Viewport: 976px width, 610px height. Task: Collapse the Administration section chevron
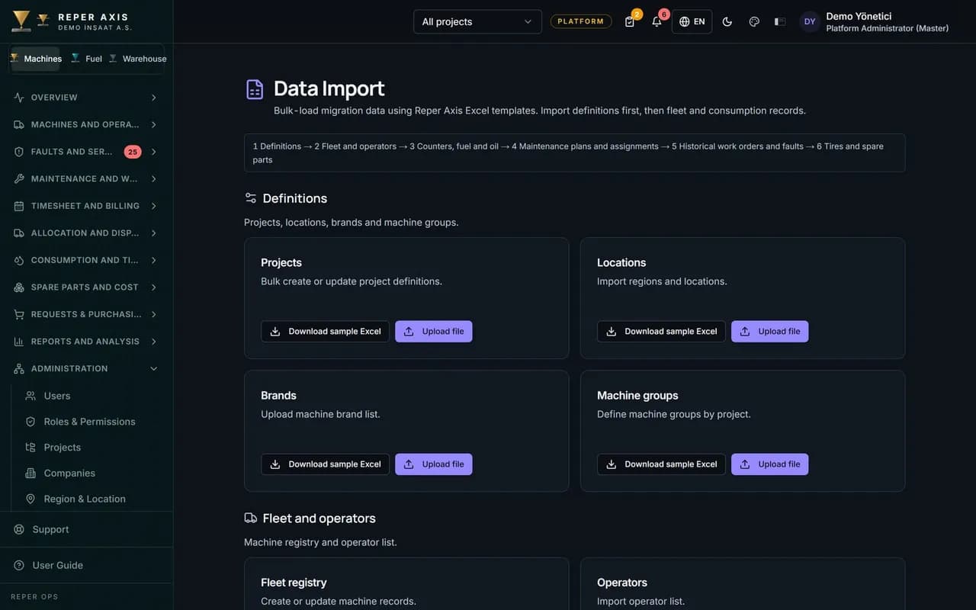tap(154, 368)
